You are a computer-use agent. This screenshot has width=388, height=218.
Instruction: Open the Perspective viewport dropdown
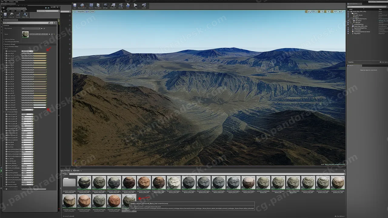click(x=80, y=12)
